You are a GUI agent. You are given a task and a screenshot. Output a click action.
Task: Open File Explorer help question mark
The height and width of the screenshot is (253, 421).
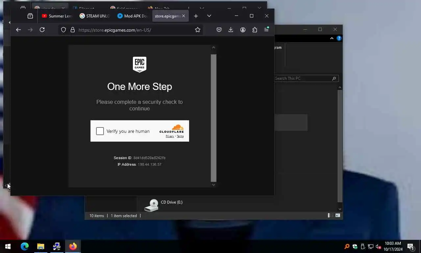click(x=339, y=39)
